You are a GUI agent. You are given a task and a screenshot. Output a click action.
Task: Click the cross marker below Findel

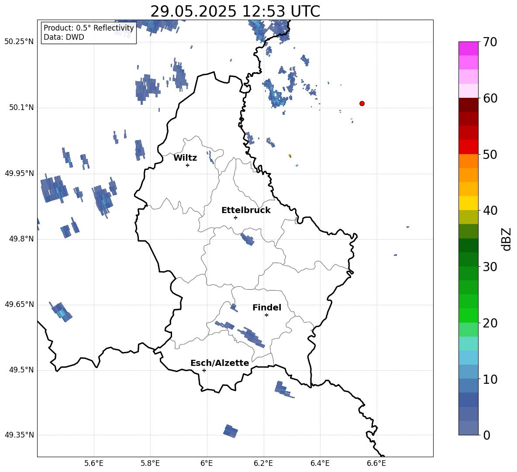(x=266, y=315)
